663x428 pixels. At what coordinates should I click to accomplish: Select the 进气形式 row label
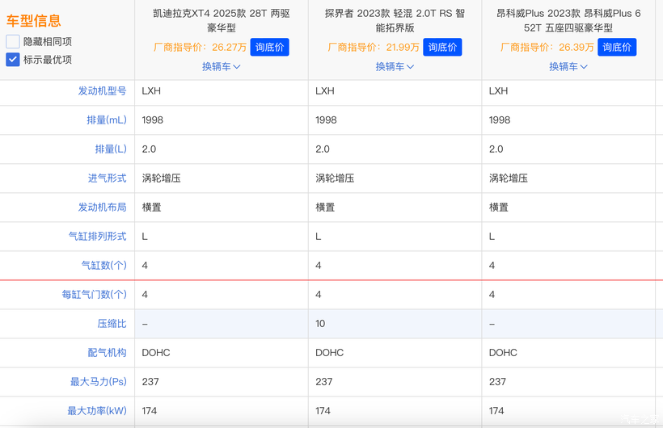pos(107,178)
